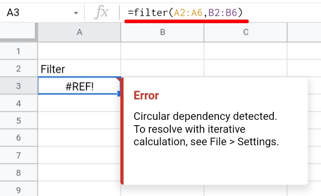Select row 1 header
The height and width of the screenshot is (196, 321).
19,51
